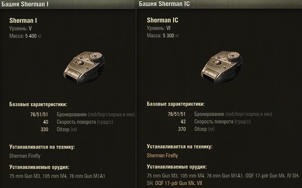
Task: Click Sherman IC "Базовые характеристики" heading
Action: click(176, 104)
